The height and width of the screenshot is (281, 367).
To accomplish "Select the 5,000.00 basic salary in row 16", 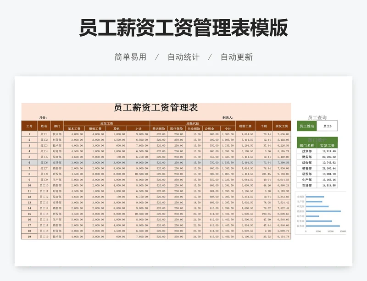I will click(74, 220).
